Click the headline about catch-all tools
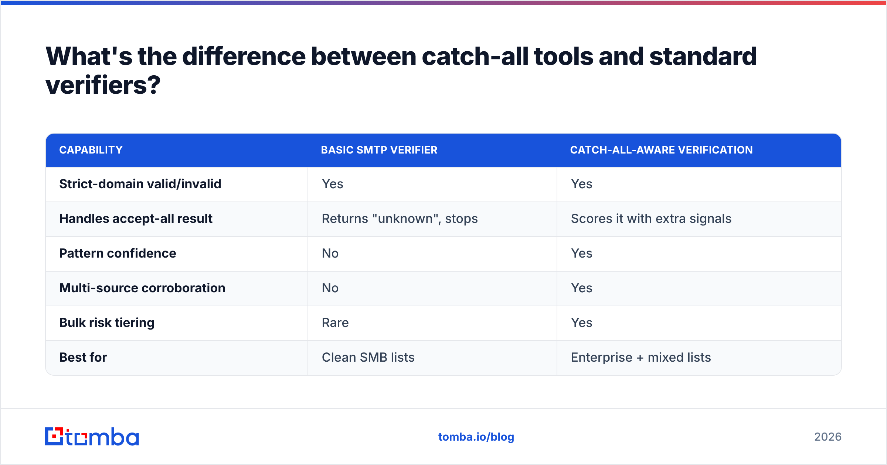 401,70
